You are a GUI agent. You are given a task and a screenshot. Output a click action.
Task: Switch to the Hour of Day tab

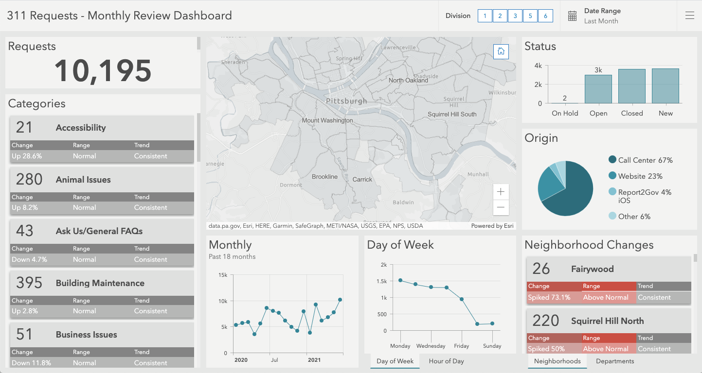[446, 361]
